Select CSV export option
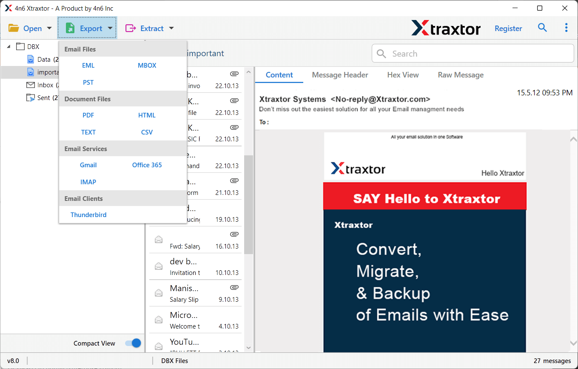578x369 pixels. [147, 132]
